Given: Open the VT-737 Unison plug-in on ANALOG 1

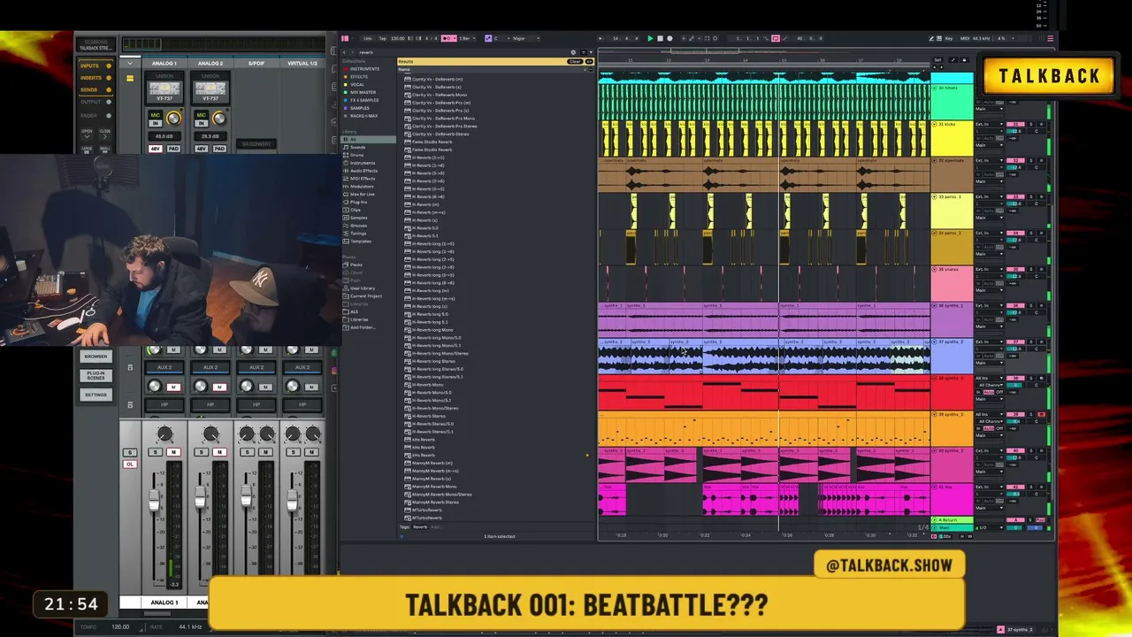Looking at the screenshot, I should 164,90.
